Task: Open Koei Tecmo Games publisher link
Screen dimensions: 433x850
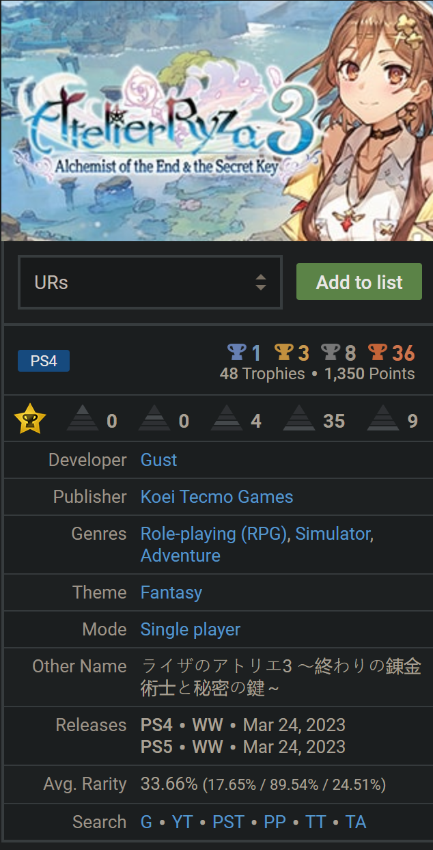Action: coord(216,497)
